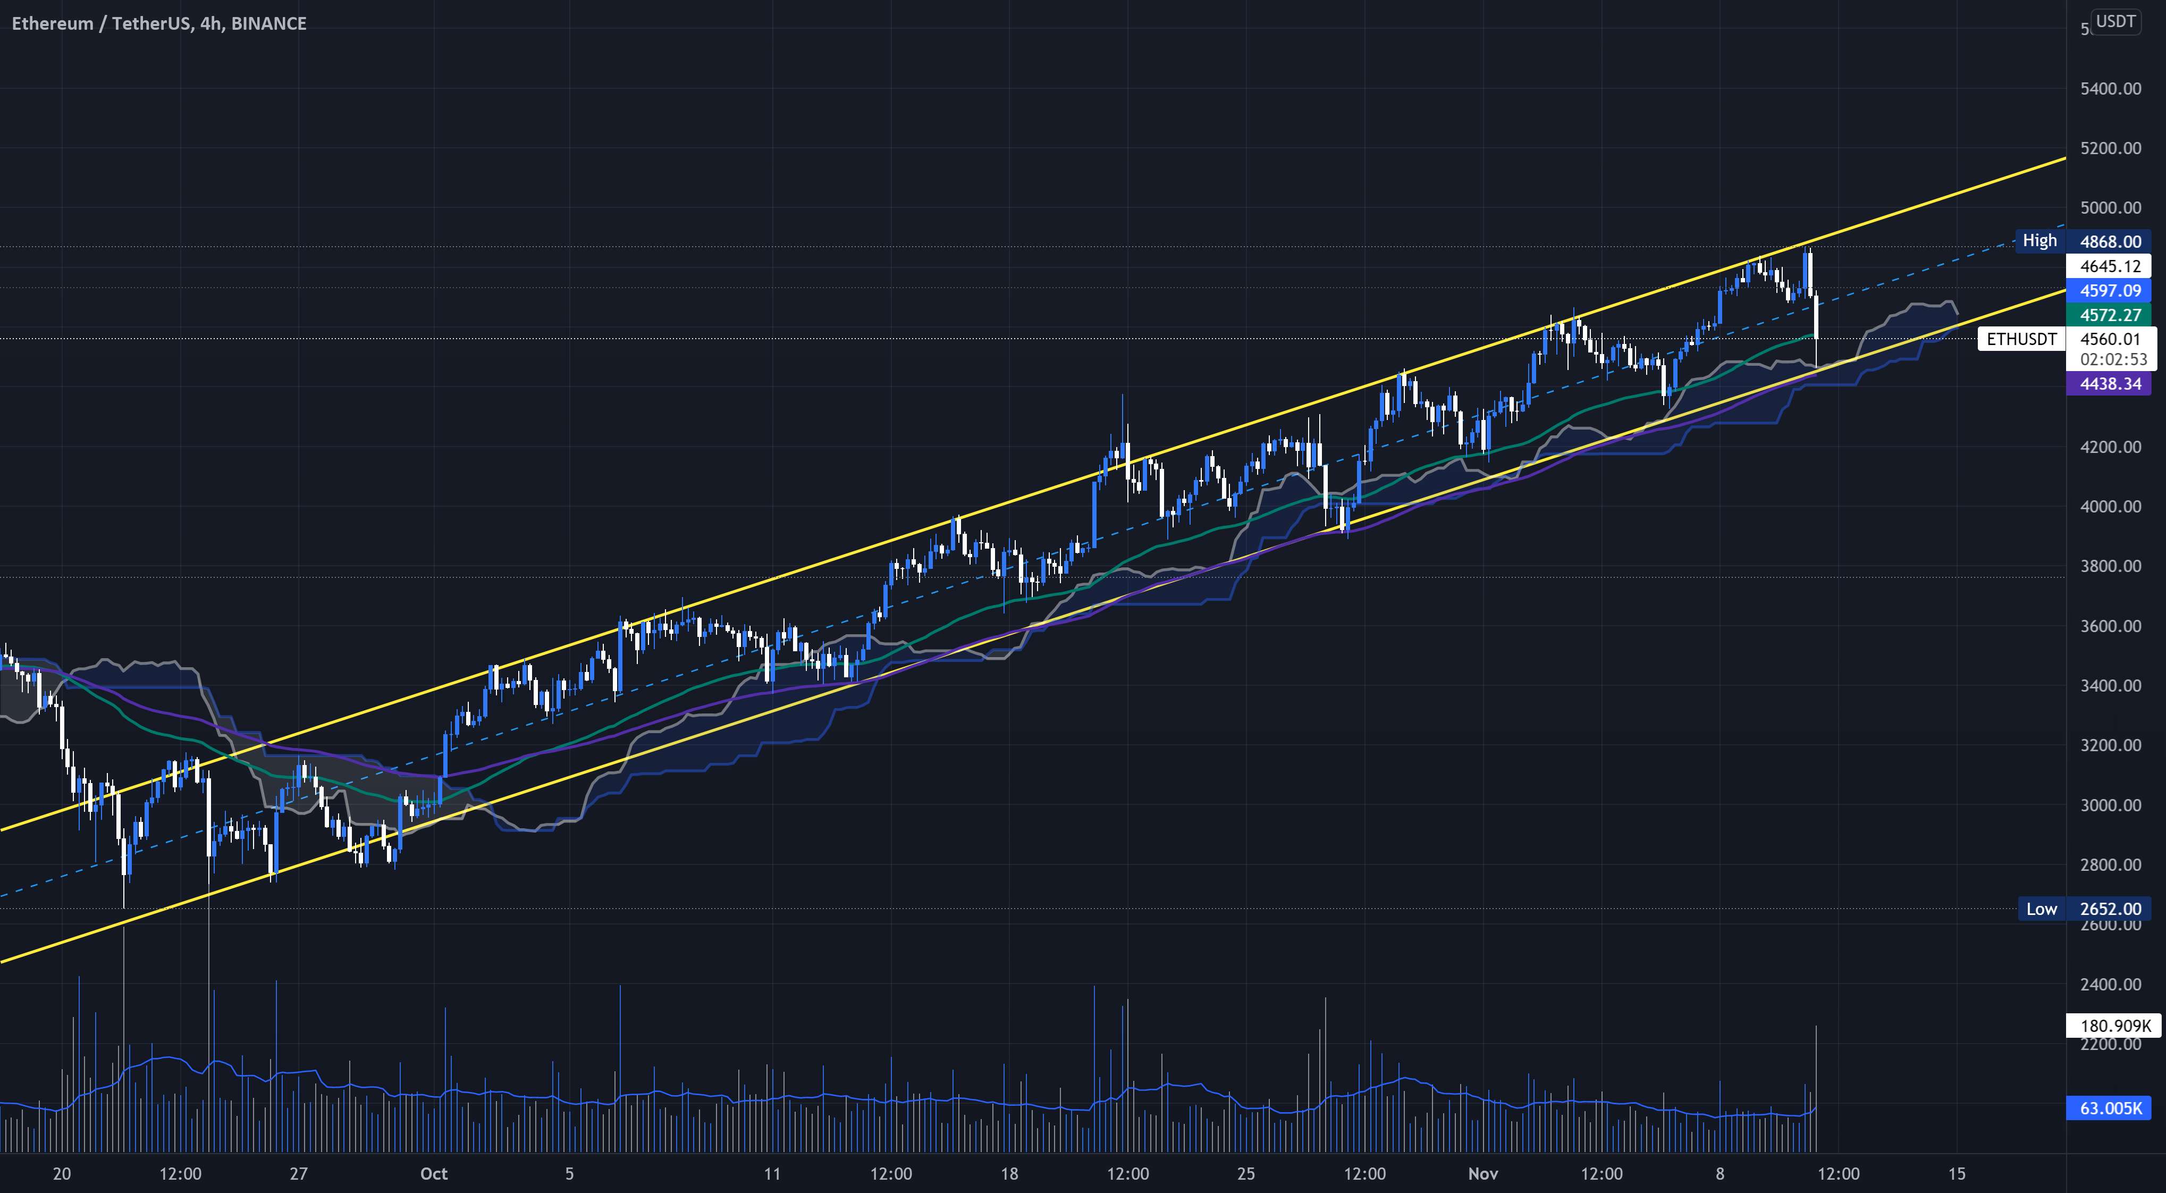Click the 20 date on time axis

[61, 1173]
